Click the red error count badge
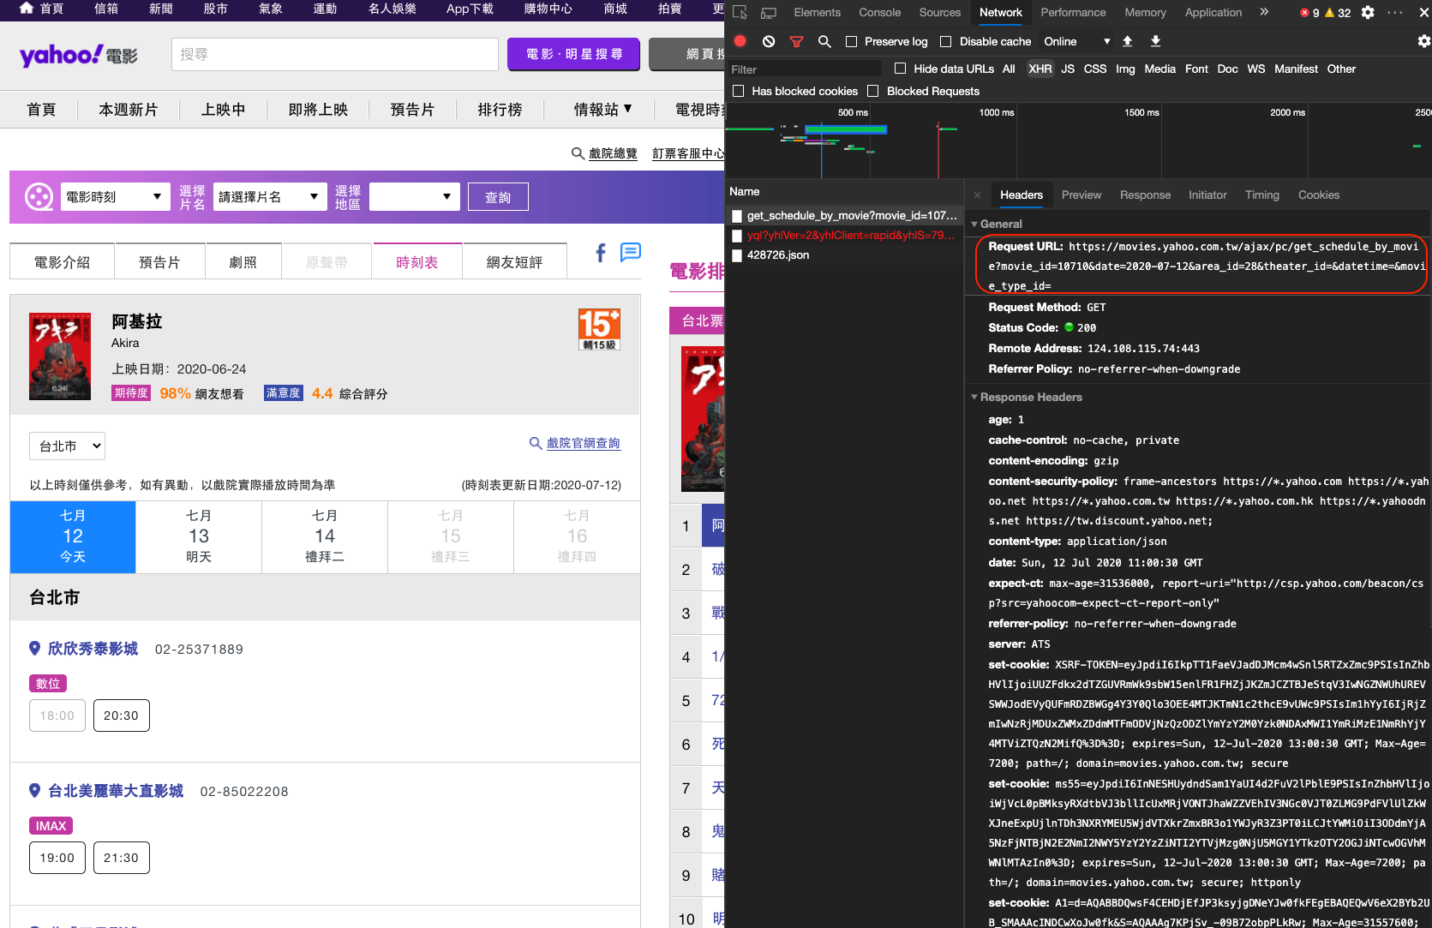The width and height of the screenshot is (1432, 928). click(x=1309, y=13)
